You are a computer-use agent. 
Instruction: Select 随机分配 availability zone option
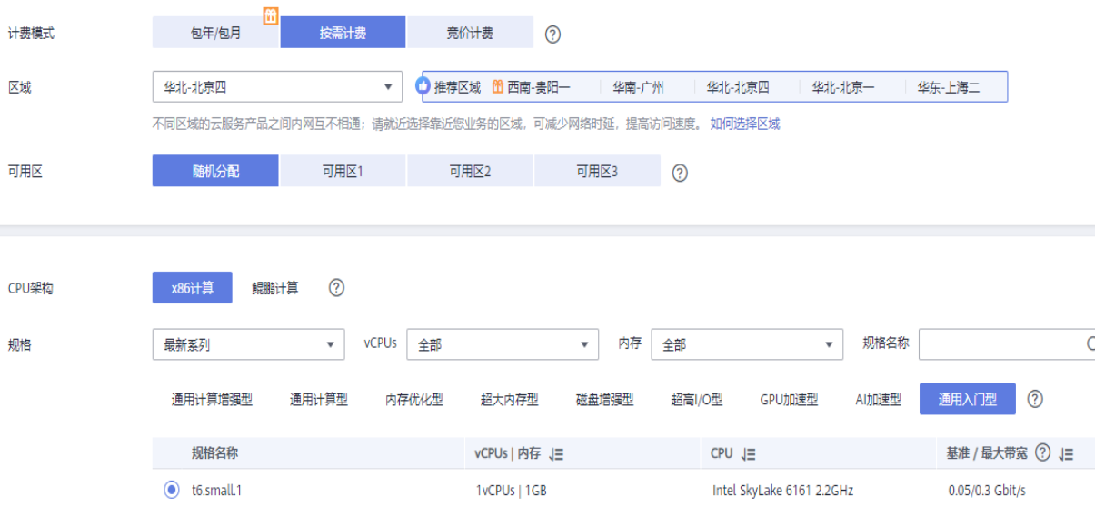pos(215,171)
